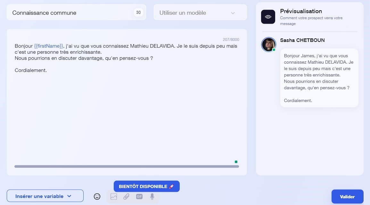
Task: Click the Valider button
Action: 347,196
